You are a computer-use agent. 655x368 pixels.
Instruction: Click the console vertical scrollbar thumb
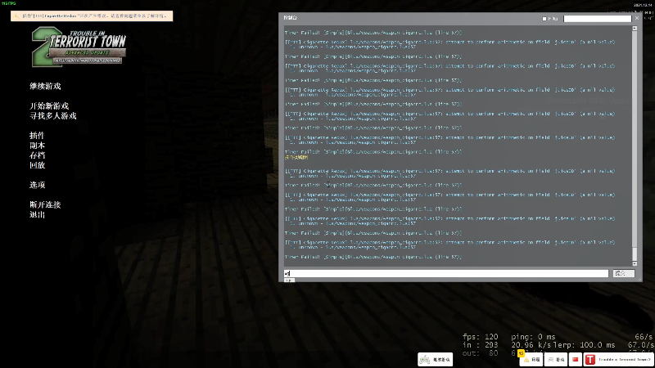coord(635,254)
